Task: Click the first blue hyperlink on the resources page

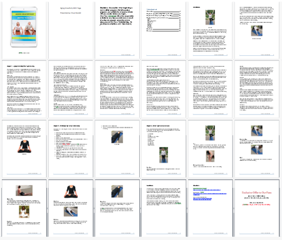Action: (207, 190)
